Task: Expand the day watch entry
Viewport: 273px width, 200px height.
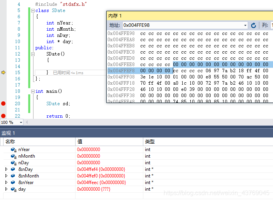Action: pos(7,189)
